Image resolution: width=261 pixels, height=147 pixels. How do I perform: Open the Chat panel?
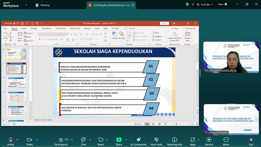pos(83,140)
